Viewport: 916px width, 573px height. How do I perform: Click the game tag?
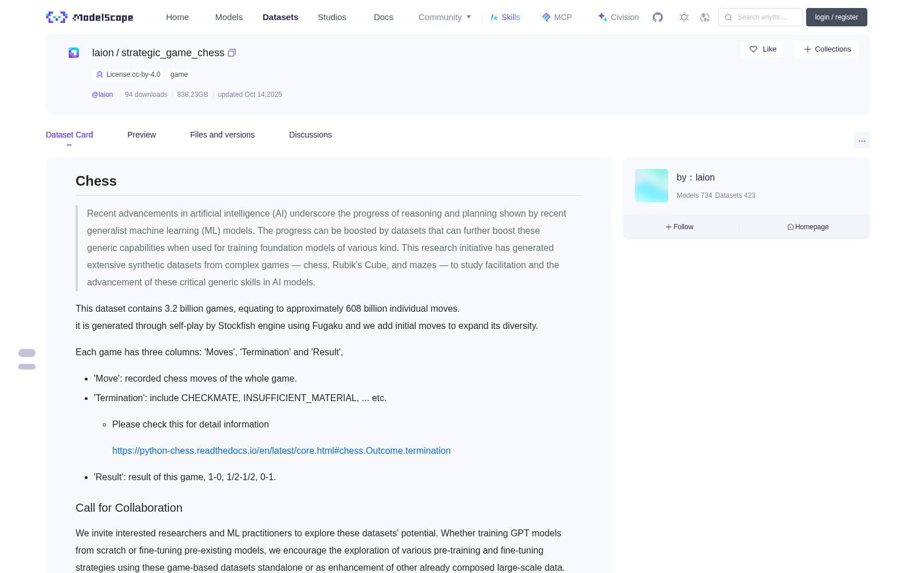(x=179, y=74)
